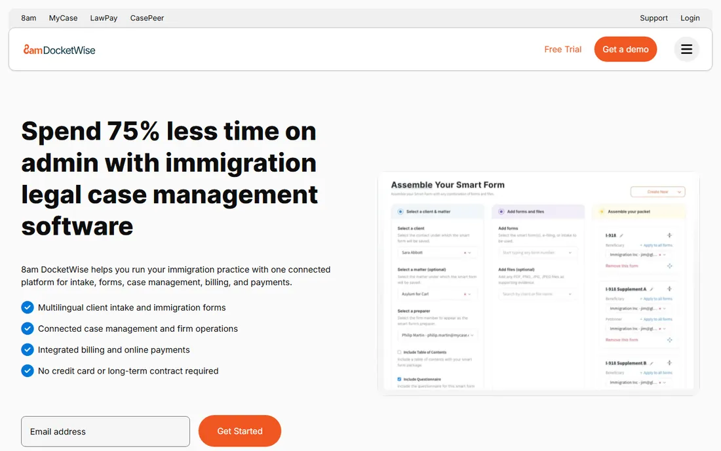Click 'Integrated billing and online payments' text
The height and width of the screenshot is (451, 721).
pos(113,350)
